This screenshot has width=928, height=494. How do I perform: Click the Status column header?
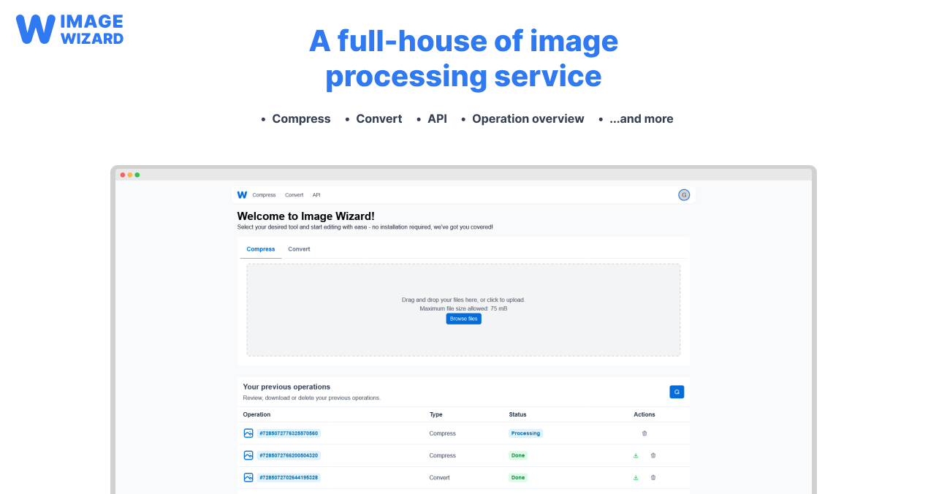click(518, 414)
